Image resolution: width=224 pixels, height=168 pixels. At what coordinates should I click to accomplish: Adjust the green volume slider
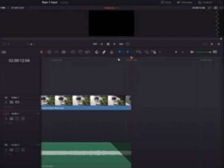pyautogui.click(x=203, y=52)
